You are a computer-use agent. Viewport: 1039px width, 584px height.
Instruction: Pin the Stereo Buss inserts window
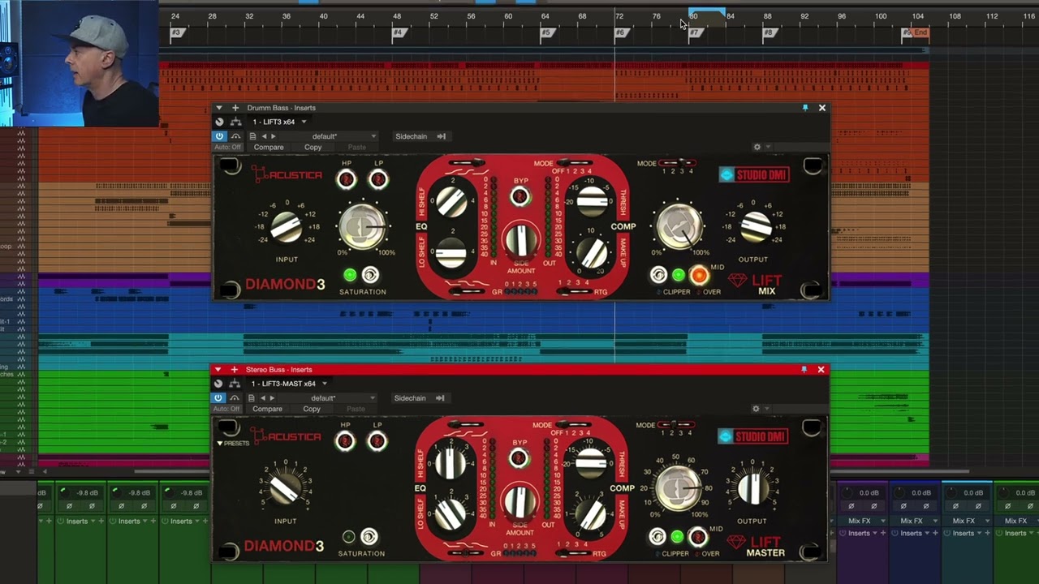pos(804,370)
